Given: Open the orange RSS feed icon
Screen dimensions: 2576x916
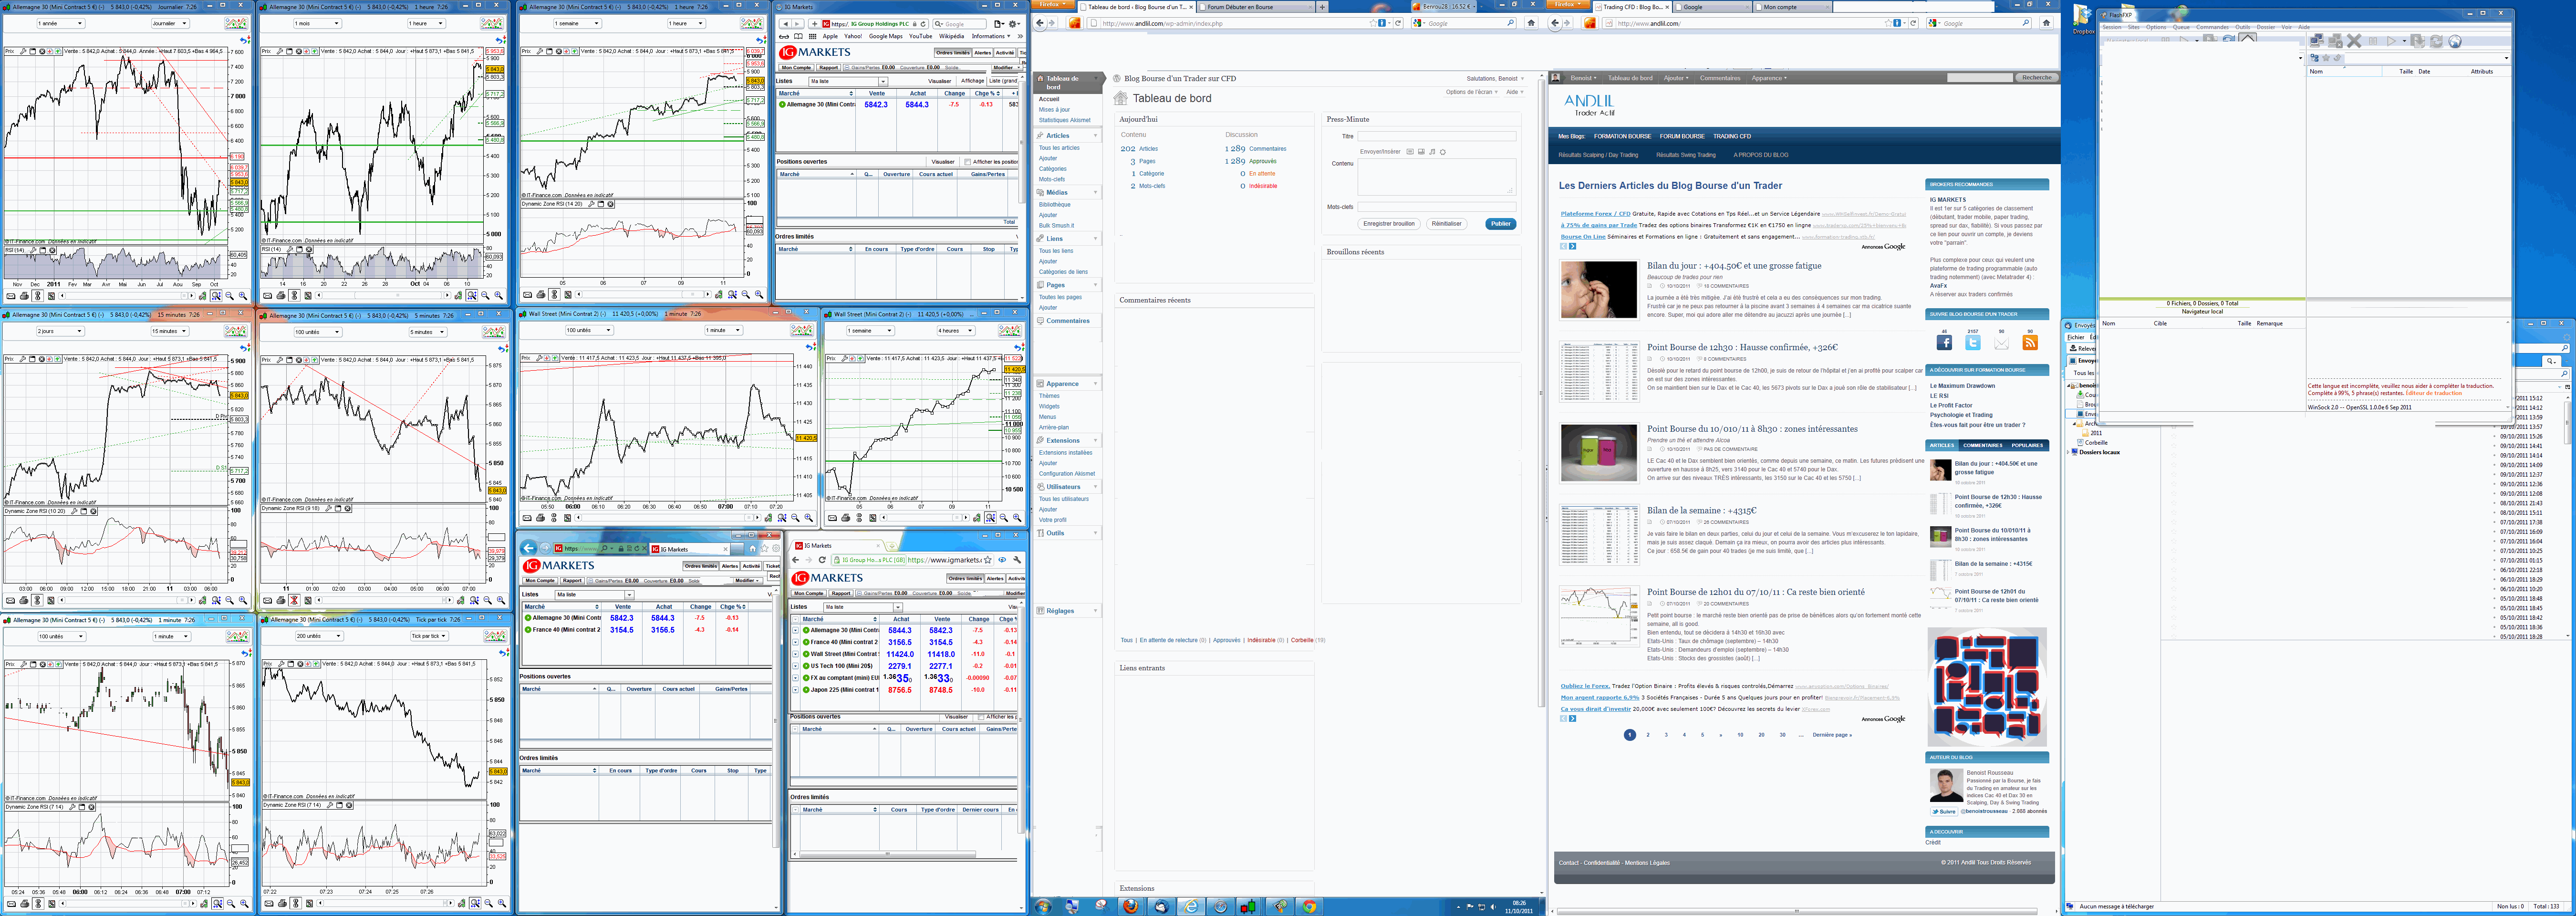Looking at the screenshot, I should point(2030,343).
